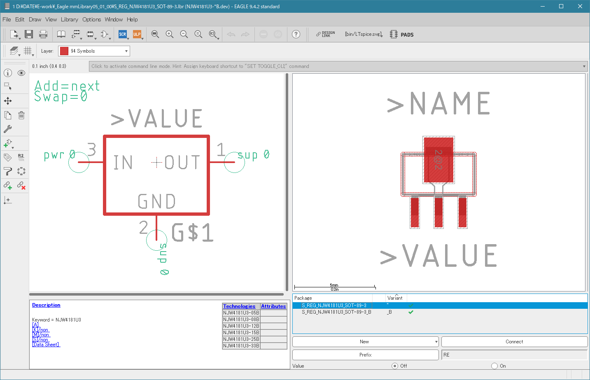Open the Data Sheet link in description
The width and height of the screenshot is (590, 380).
[x=46, y=345]
